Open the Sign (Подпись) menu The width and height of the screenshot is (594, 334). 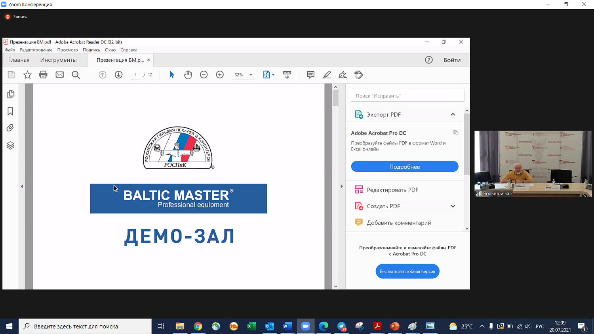pos(91,50)
